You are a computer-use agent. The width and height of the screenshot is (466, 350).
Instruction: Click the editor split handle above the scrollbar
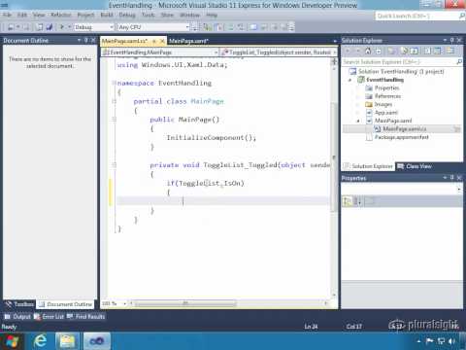(334, 61)
